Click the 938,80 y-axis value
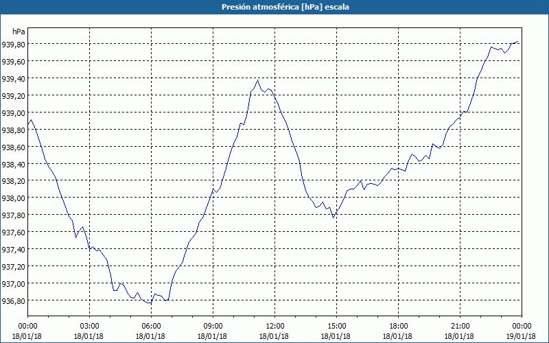The image size is (549, 343). pos(13,130)
